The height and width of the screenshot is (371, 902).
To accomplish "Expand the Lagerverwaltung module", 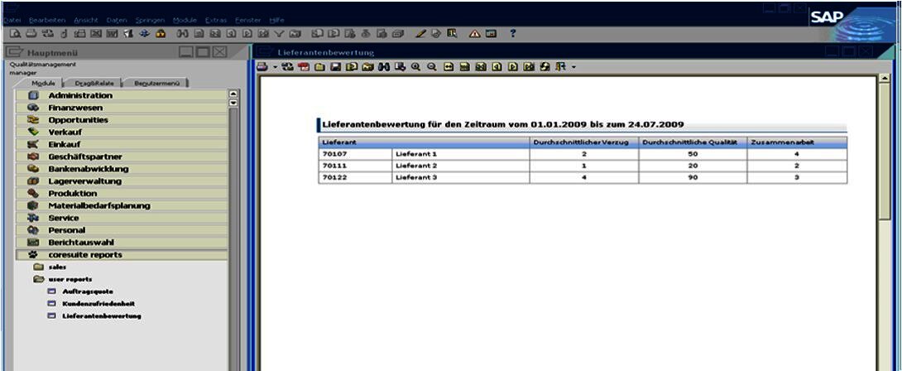I will point(122,181).
